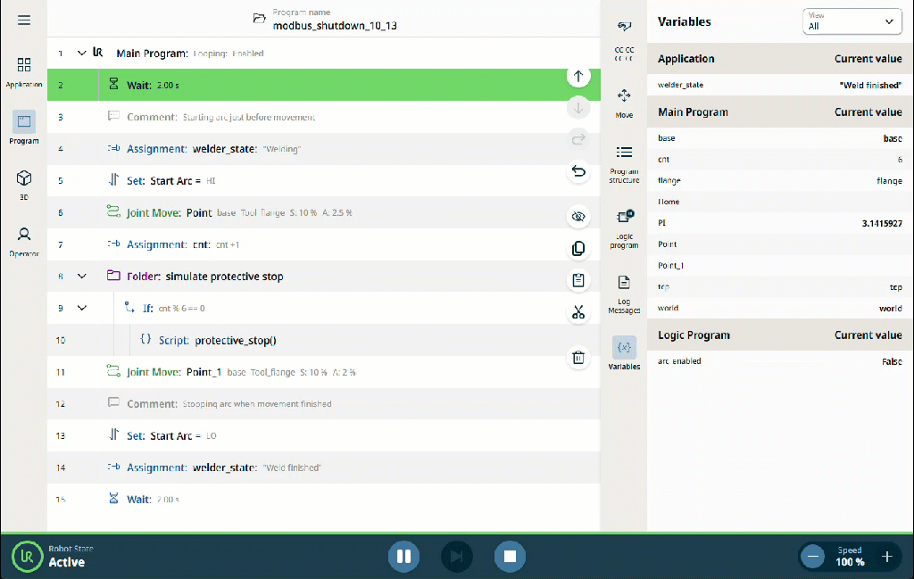Screen dimensions: 914x579
Task: Open the Variables tab
Action: pyautogui.click(x=624, y=353)
